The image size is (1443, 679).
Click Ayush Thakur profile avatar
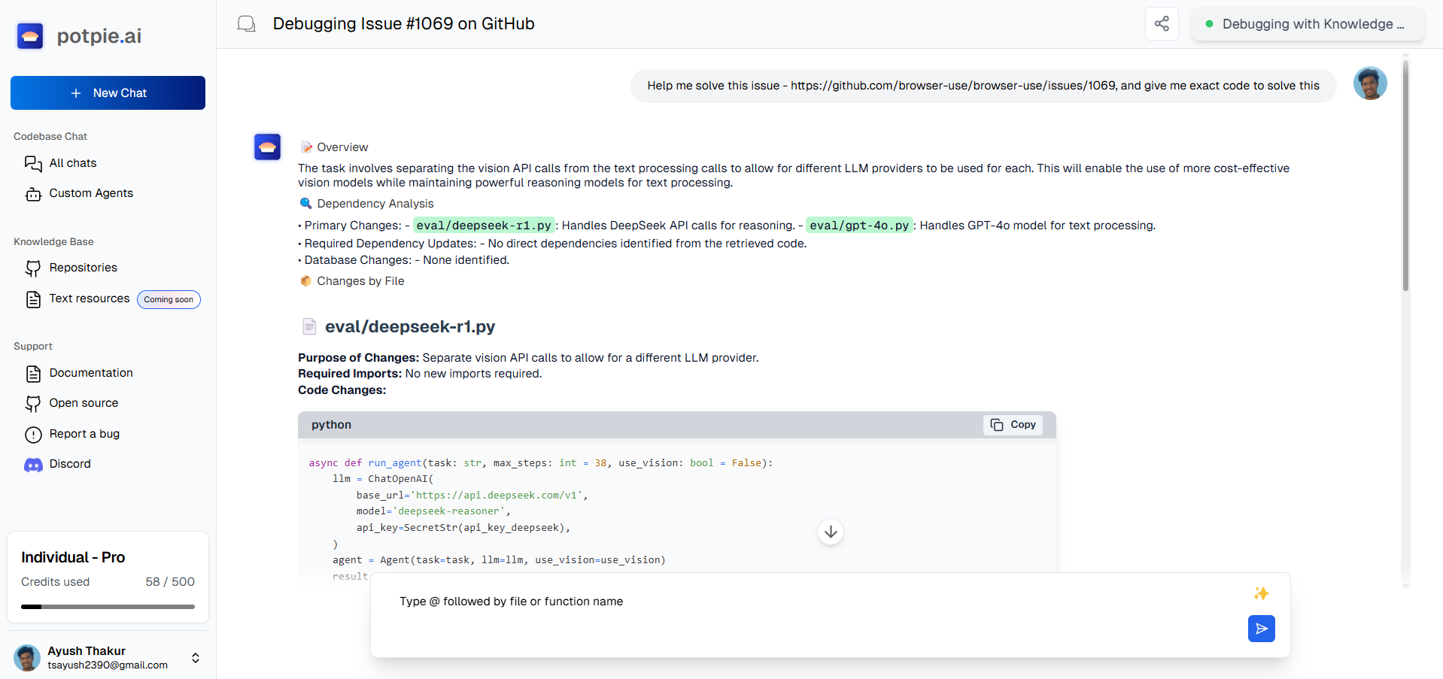pyautogui.click(x=27, y=658)
